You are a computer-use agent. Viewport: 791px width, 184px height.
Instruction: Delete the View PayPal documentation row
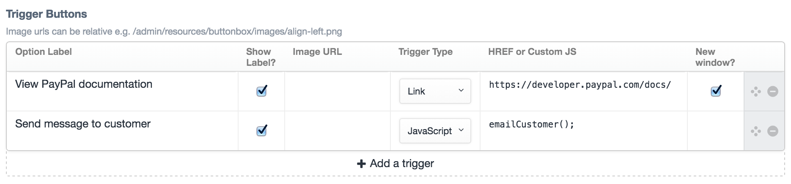pos(773,92)
